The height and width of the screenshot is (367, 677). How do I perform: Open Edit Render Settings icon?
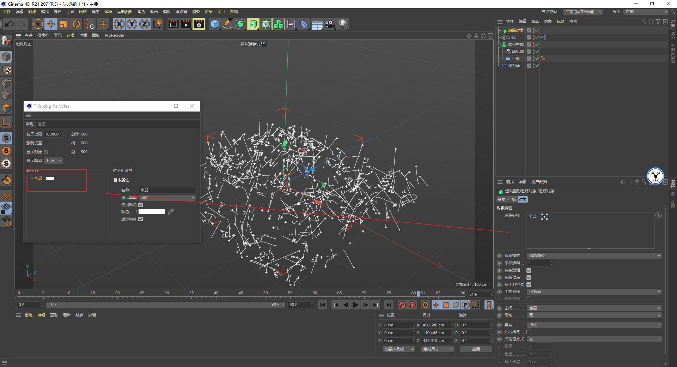click(199, 24)
